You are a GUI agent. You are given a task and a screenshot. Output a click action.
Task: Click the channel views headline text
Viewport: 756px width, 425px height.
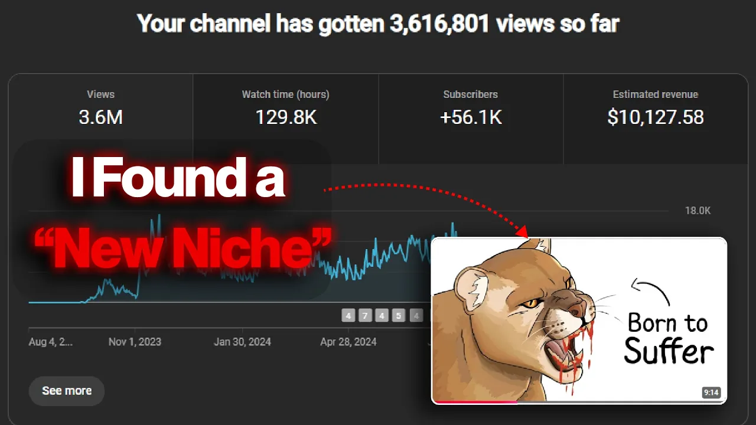tap(378, 24)
